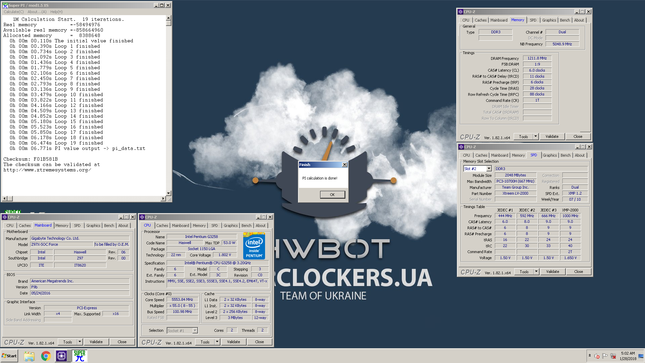Click the Max Bandwidth field PC3-10700H (667 MHz)

click(x=515, y=181)
